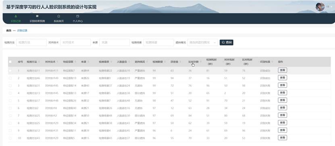The height and width of the screenshot is (146, 335).
Task: Go to the 系统首页 nav tab
Action: click(58, 19)
